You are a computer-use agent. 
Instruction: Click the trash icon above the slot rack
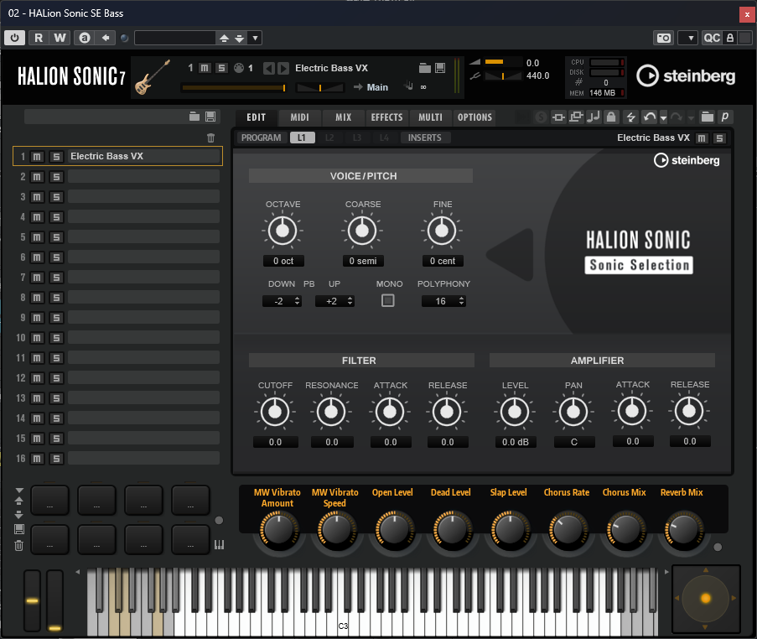click(211, 138)
